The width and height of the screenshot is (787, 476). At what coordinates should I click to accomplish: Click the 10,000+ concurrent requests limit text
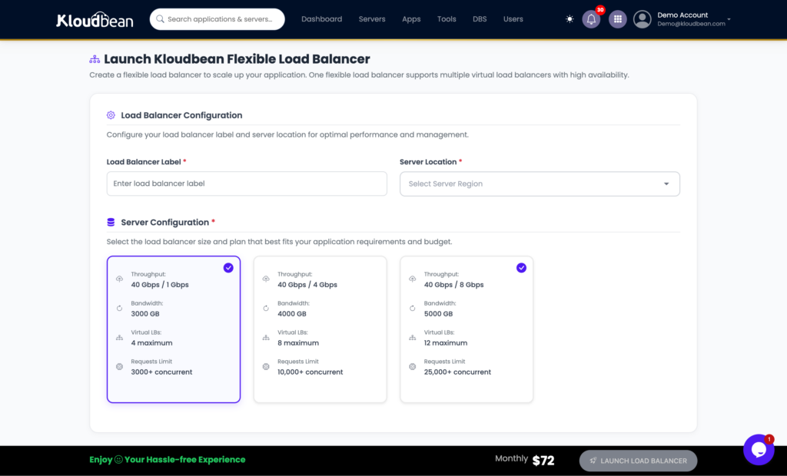point(310,372)
